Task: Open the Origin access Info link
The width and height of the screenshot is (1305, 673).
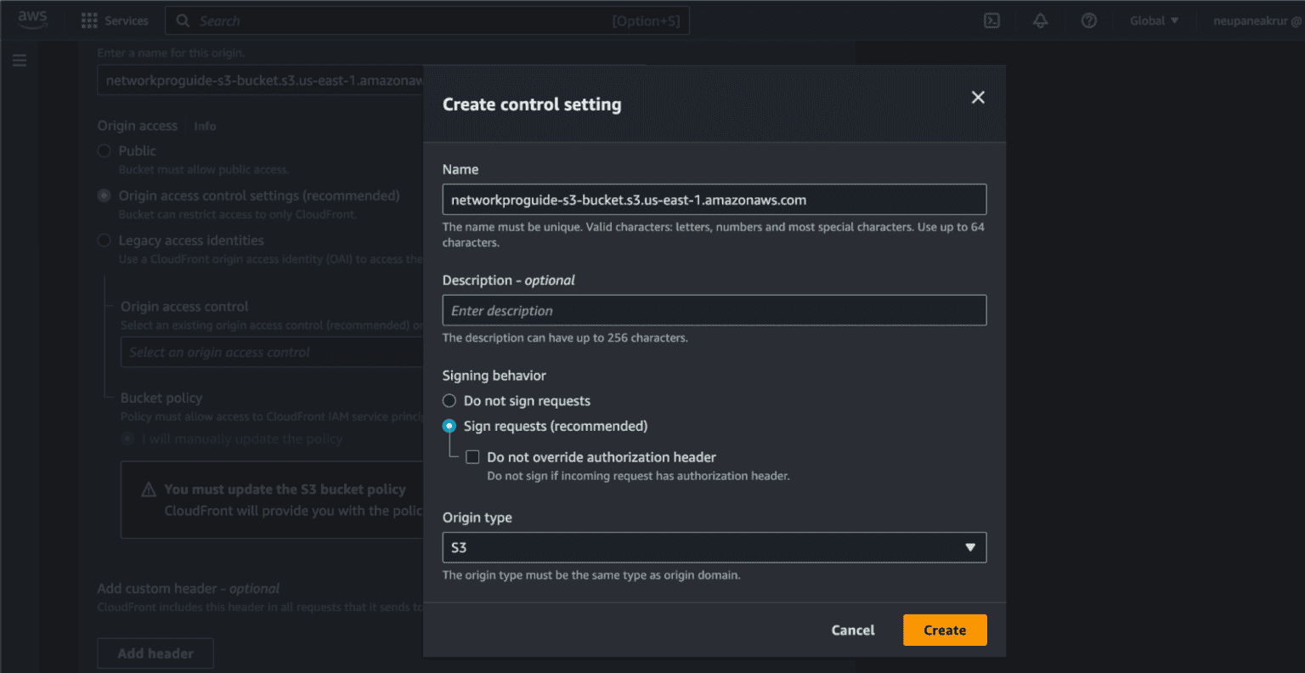Action: tap(205, 127)
